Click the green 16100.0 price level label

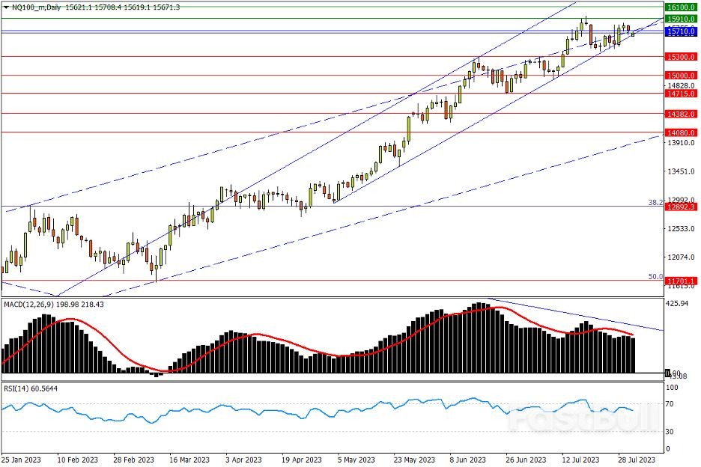tap(682, 5)
